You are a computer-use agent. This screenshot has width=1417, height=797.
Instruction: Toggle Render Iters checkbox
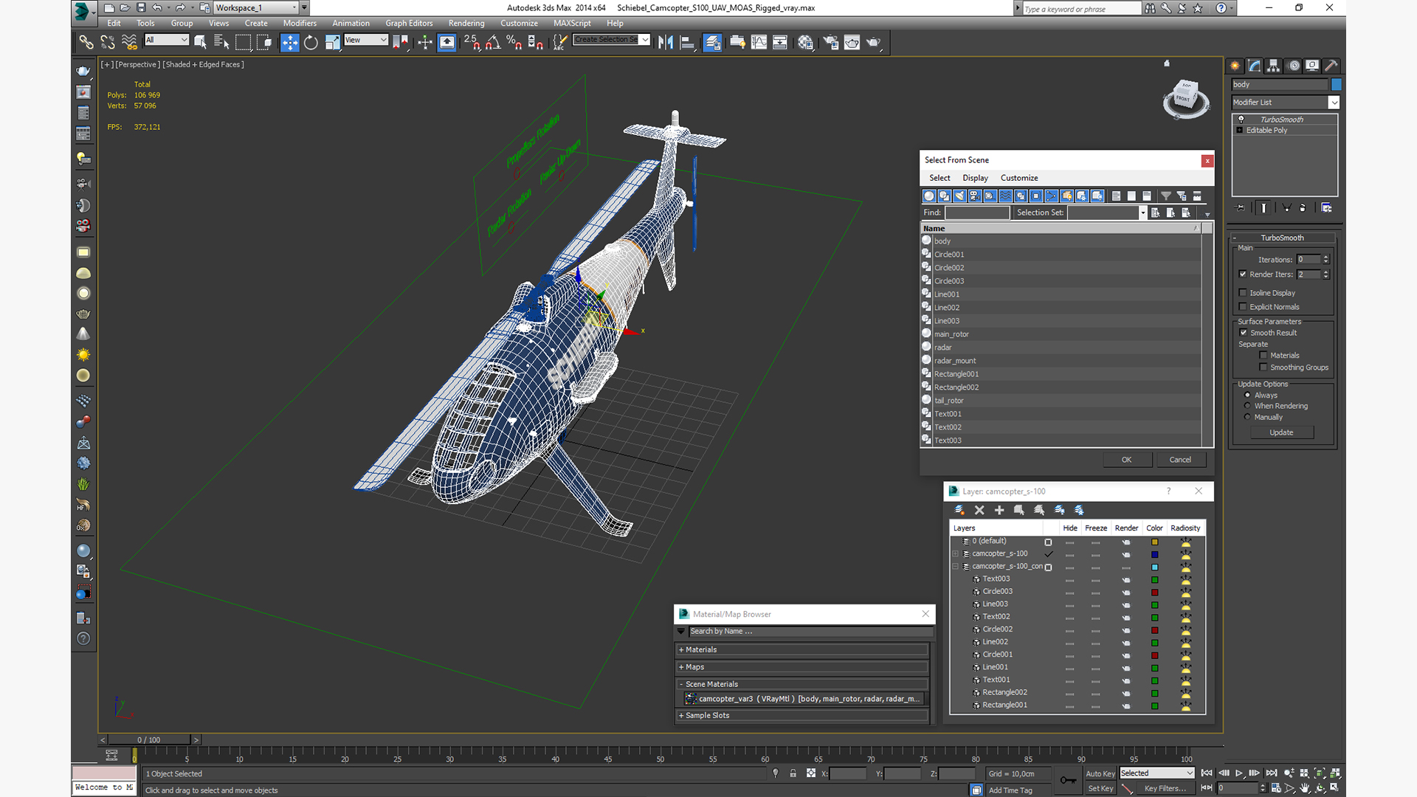[1243, 274]
